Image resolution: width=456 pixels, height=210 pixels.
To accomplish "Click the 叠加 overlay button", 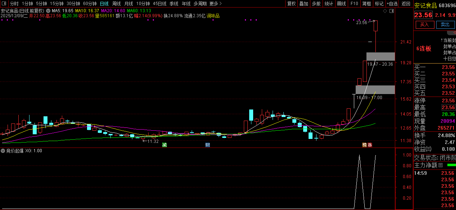I will tap(304, 4).
